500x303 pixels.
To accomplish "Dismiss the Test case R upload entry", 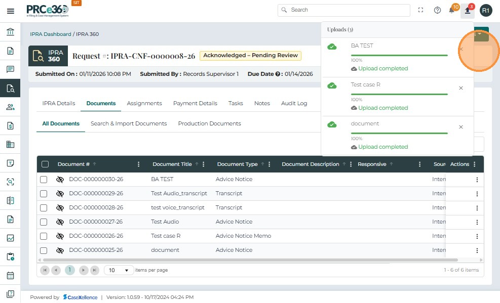I will (460, 88).
